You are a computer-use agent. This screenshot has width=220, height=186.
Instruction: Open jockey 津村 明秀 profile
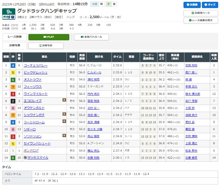[x=93, y=79]
